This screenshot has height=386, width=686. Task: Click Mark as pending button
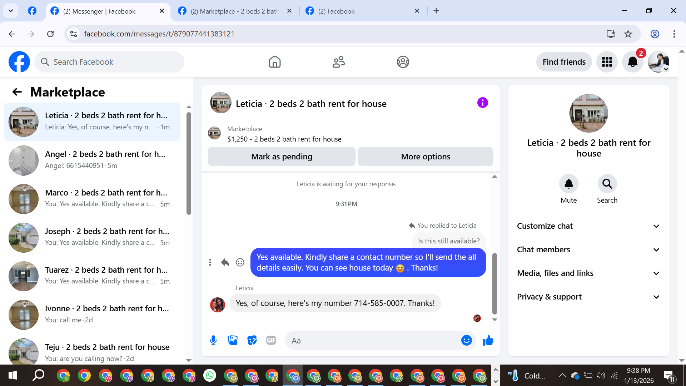click(x=282, y=157)
